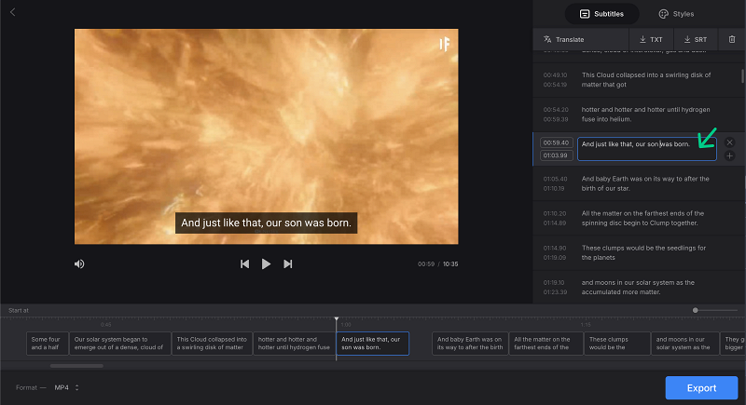
Task: Select the 'Our solar system began to' timeline clip
Action: coord(120,344)
